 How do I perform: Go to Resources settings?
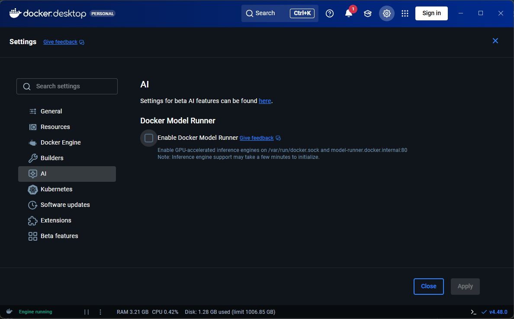(55, 127)
